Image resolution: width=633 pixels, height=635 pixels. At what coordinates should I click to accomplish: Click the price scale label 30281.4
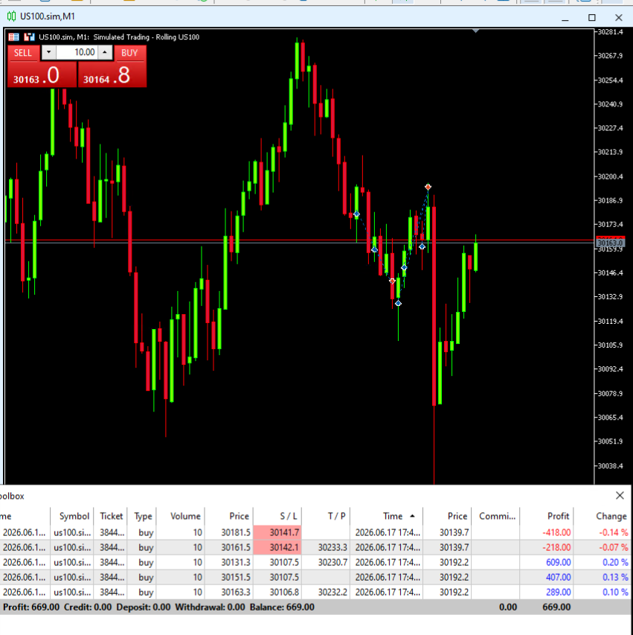[x=611, y=31]
